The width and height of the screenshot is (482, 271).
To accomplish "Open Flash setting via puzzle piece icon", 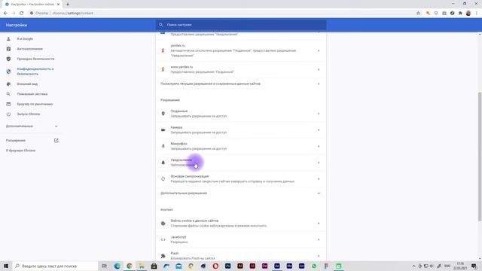I will click(x=163, y=256).
